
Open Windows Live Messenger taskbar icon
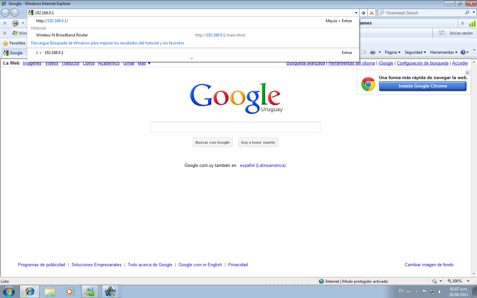click(x=90, y=292)
